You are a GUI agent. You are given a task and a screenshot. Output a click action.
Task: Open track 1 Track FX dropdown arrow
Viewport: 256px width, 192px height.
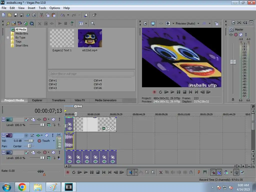click(x=48, y=119)
